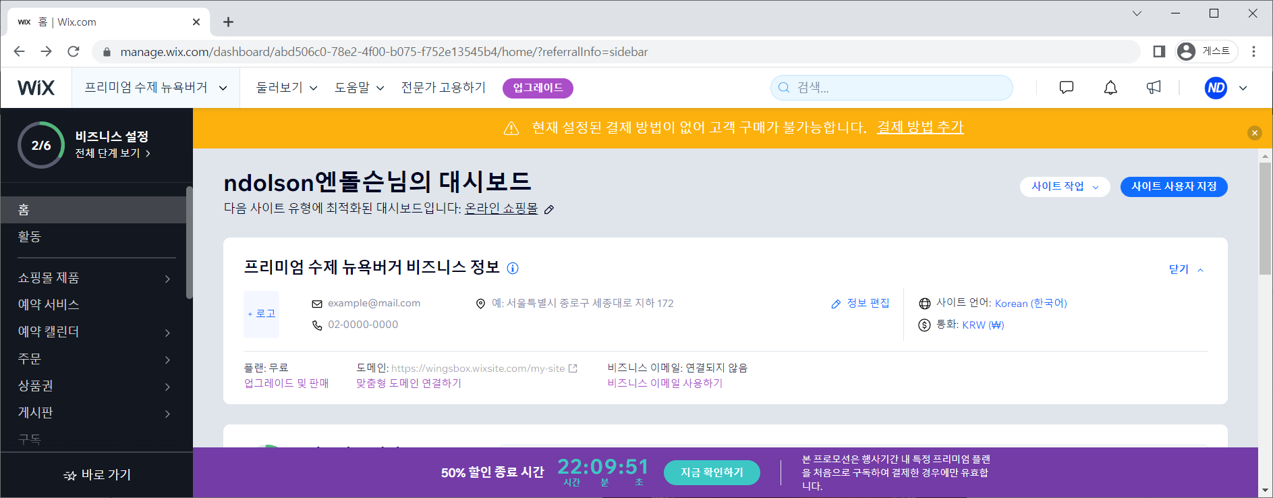The height and width of the screenshot is (498, 1273).
Task: Open the wingsbox.wixsite.com domain link
Action: [x=478, y=368]
